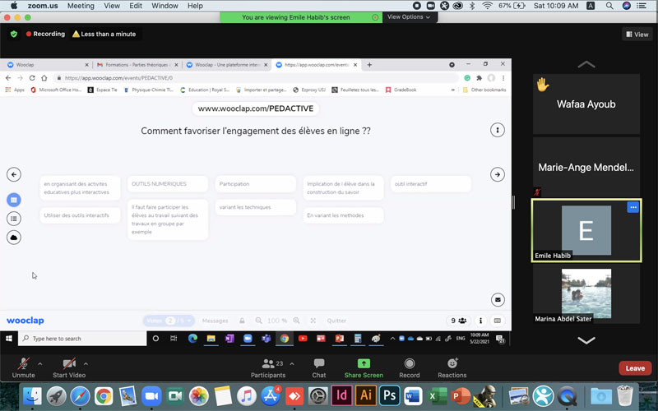658x411 pixels.
Task: Open Photoshop from the Dock
Action: (x=389, y=395)
